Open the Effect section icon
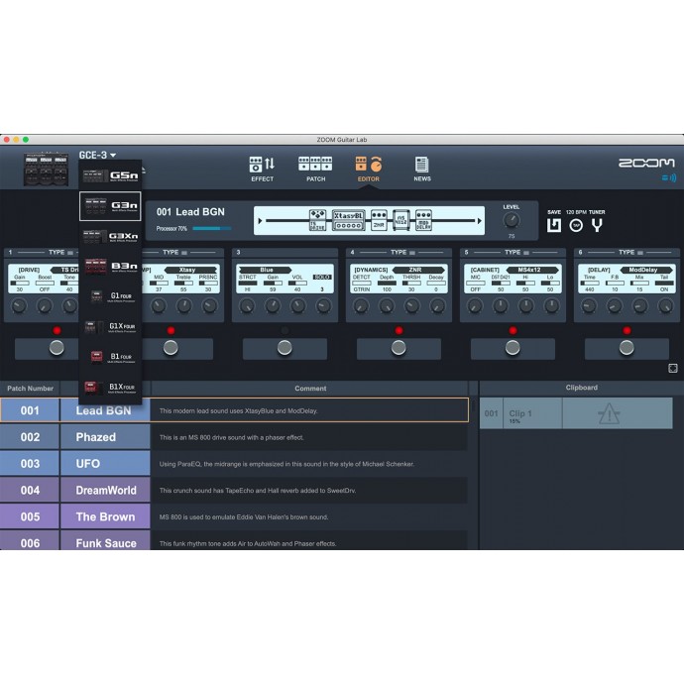Viewport: 684px width, 684px height. [x=262, y=167]
